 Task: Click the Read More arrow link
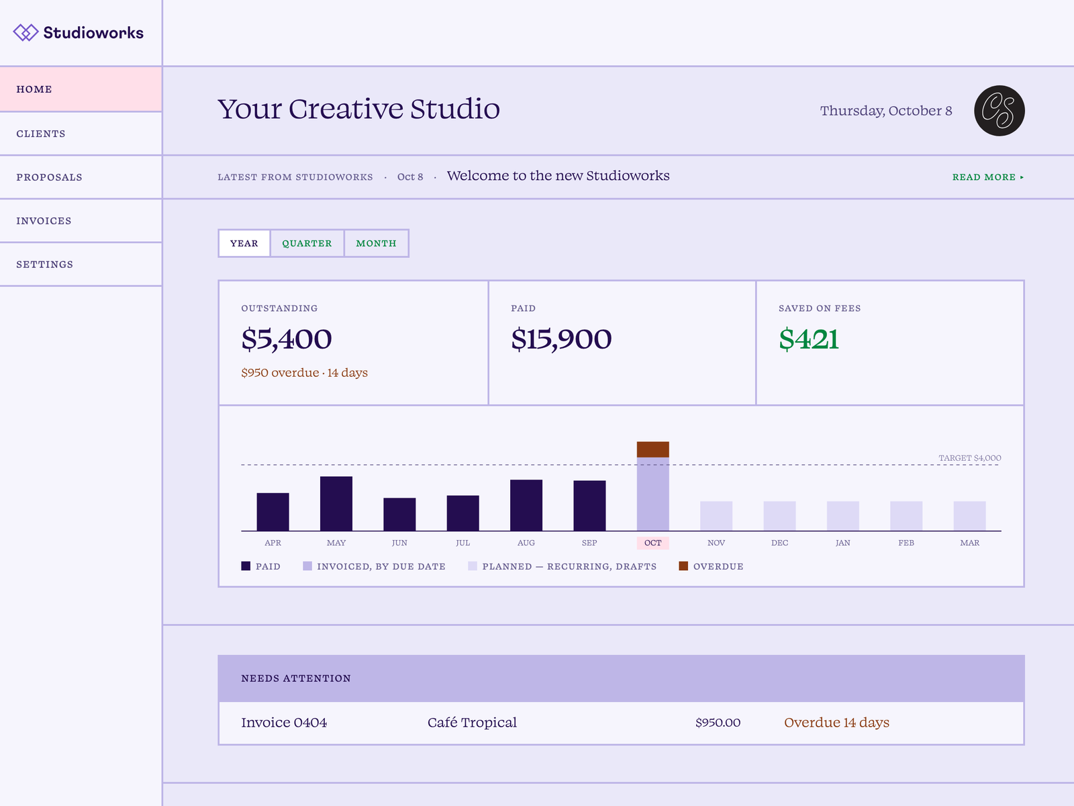coord(988,177)
